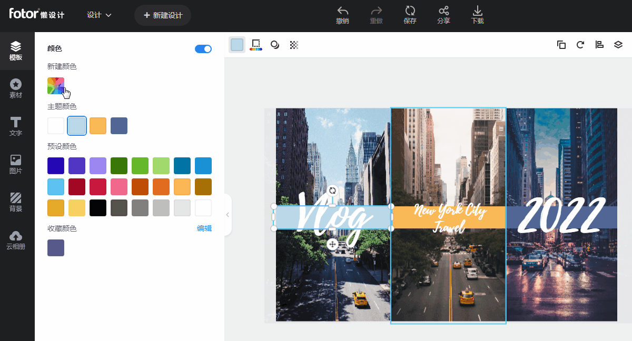Open the border style toolbar icon
The image size is (632, 341).
256,45
